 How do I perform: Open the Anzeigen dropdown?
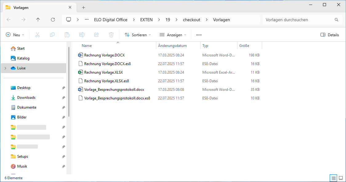173,35
